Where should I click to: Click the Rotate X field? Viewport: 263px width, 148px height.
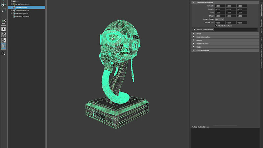[x=220, y=9]
